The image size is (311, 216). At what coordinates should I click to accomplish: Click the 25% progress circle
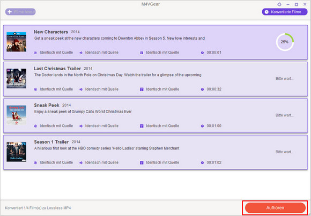285,42
